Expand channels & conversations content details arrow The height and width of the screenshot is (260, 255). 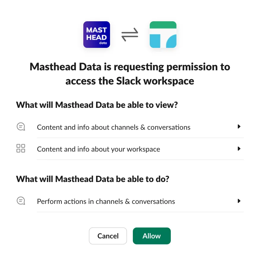pos(239,127)
